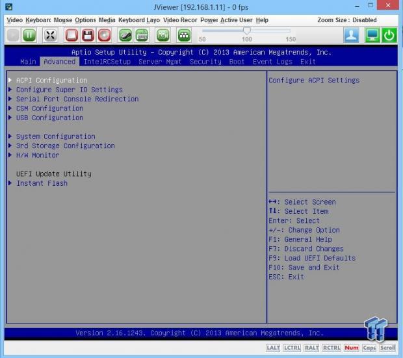Open the Video menu
Image resolution: width=403 pixels, height=358 pixels.
click(15, 20)
